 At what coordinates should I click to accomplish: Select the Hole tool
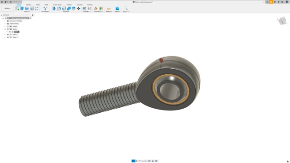[32, 9]
